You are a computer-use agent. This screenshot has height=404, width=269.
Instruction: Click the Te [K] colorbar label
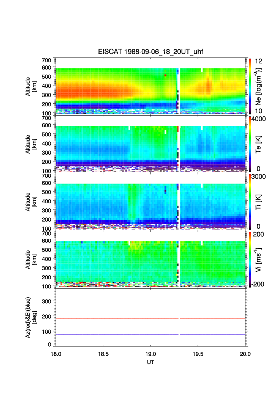(x=260, y=144)
